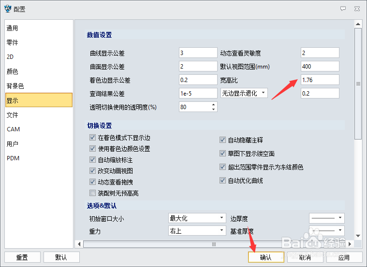
Task: Click the 默认 button
Action: 61,257
